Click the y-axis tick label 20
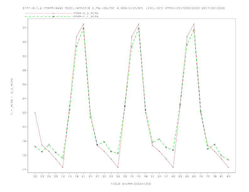The width and height of the screenshot is (249, 192). [x=24, y=127]
